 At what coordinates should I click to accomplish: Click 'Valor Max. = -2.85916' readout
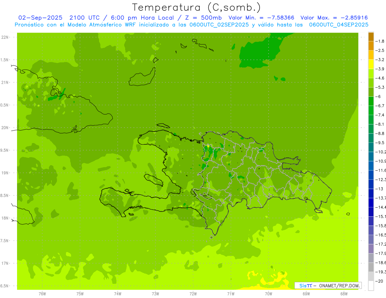tap(334, 18)
